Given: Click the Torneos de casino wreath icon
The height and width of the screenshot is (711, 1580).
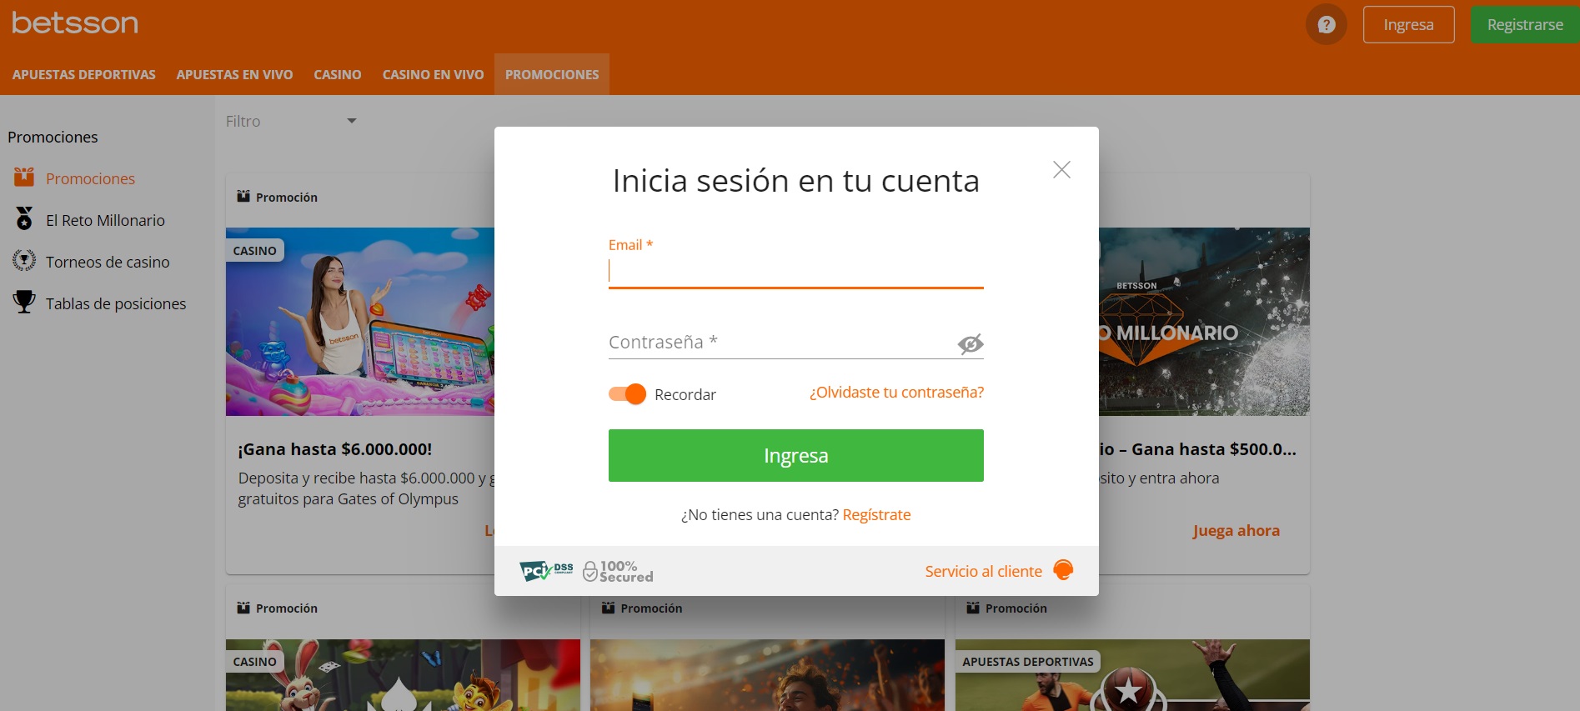Looking at the screenshot, I should pos(24,260).
